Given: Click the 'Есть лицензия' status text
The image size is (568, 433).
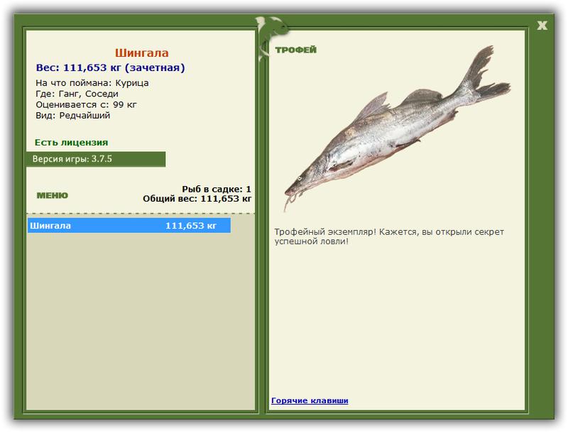Looking at the screenshot, I should (x=72, y=142).
